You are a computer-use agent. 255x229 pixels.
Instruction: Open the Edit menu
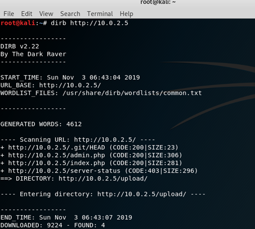point(27,14)
